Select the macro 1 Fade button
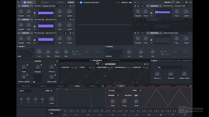This screenshot has height=117, width=209. tap(24, 67)
